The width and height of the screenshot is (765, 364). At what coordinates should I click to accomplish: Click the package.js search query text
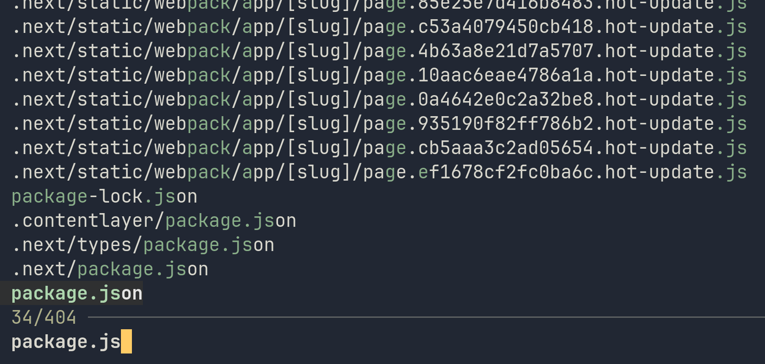[x=66, y=342]
